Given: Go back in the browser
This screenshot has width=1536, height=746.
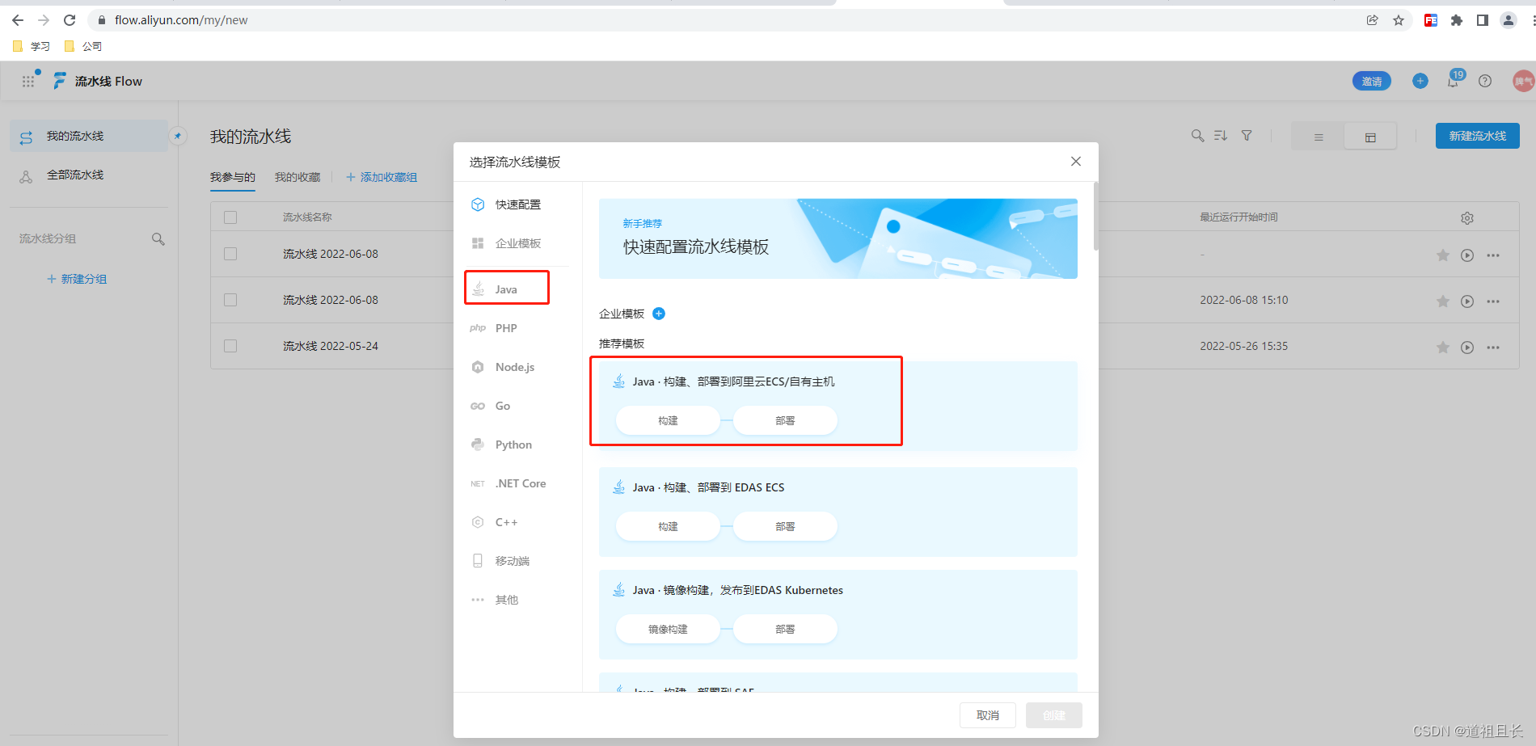Looking at the screenshot, I should pyautogui.click(x=18, y=20).
